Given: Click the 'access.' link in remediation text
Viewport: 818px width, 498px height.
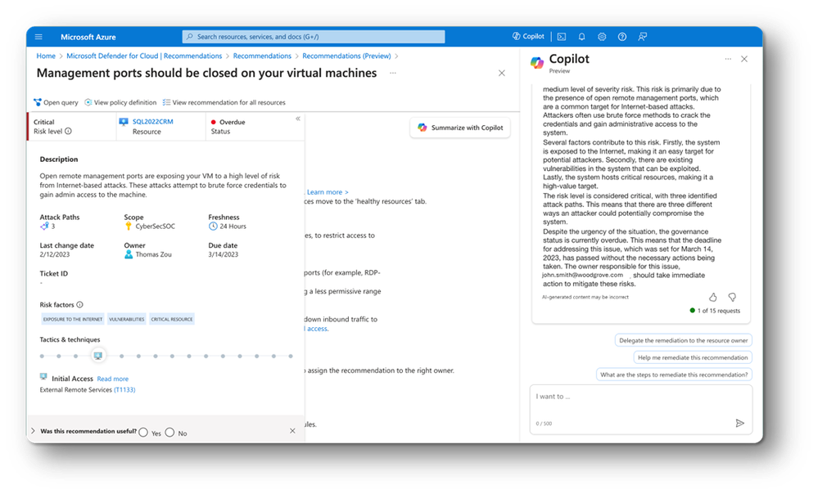Looking at the screenshot, I should [x=317, y=329].
